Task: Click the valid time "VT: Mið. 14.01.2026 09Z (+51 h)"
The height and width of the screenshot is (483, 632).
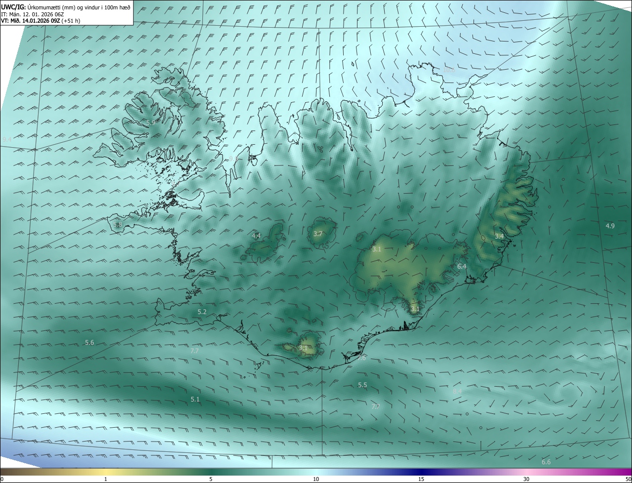Action: pos(41,21)
